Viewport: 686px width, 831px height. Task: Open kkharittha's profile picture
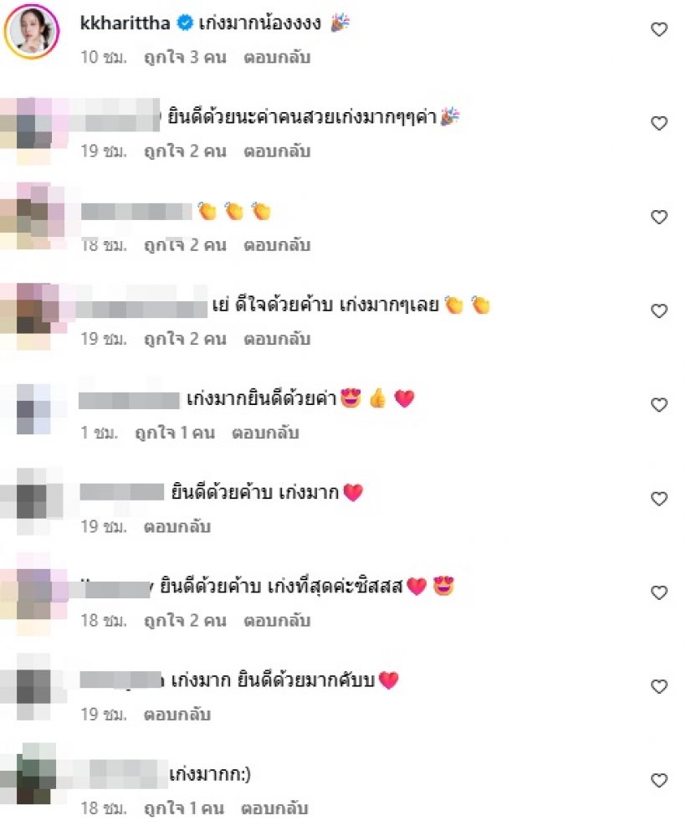tap(31, 31)
